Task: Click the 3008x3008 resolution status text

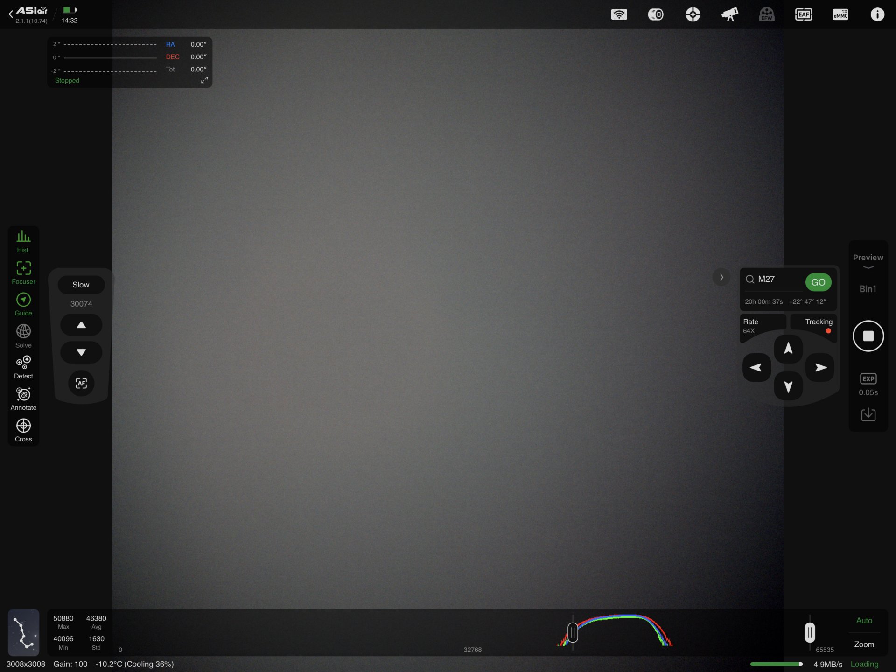Action: [x=26, y=664]
